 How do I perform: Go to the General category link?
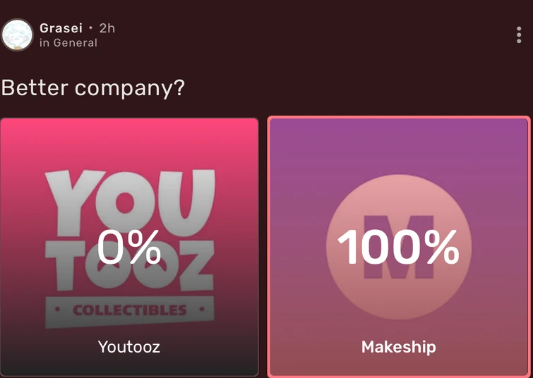(76, 43)
